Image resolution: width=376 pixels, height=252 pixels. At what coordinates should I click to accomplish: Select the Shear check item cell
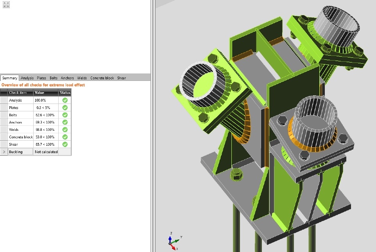coord(20,144)
